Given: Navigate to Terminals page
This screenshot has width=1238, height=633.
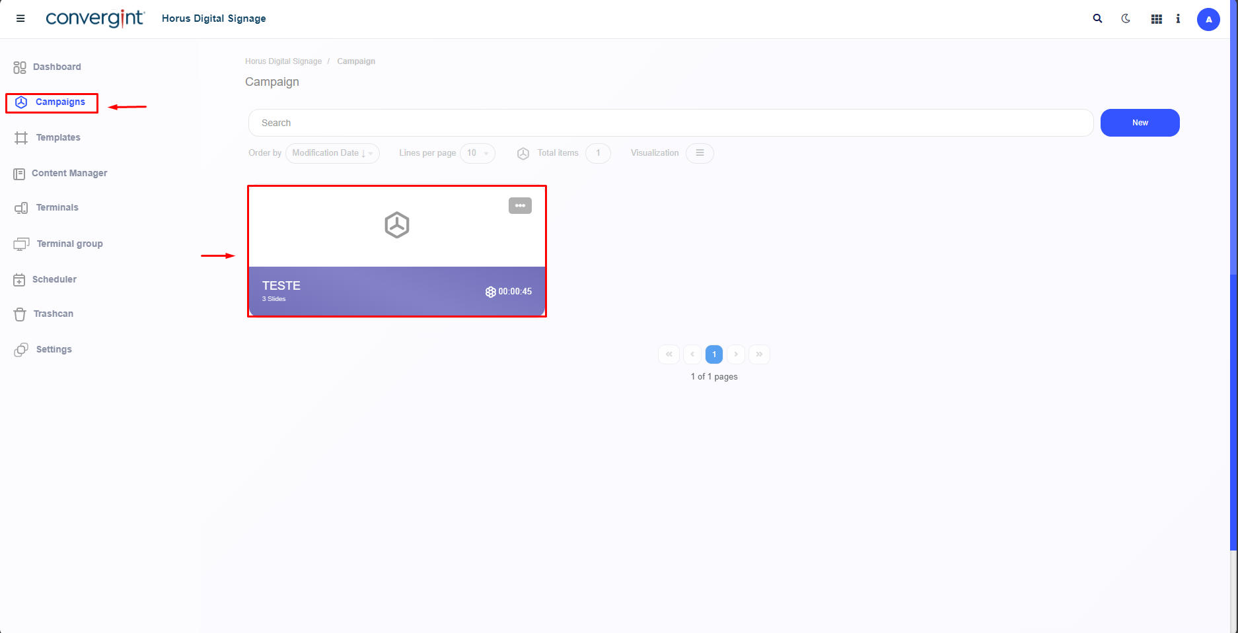Looking at the screenshot, I should click(x=57, y=207).
